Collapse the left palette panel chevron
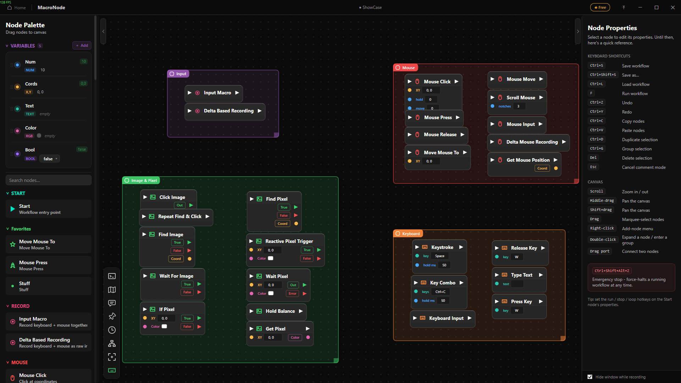 pos(103,32)
